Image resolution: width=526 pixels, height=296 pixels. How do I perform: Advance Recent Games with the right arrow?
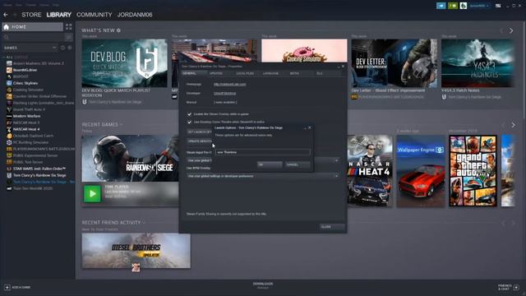tap(513, 125)
